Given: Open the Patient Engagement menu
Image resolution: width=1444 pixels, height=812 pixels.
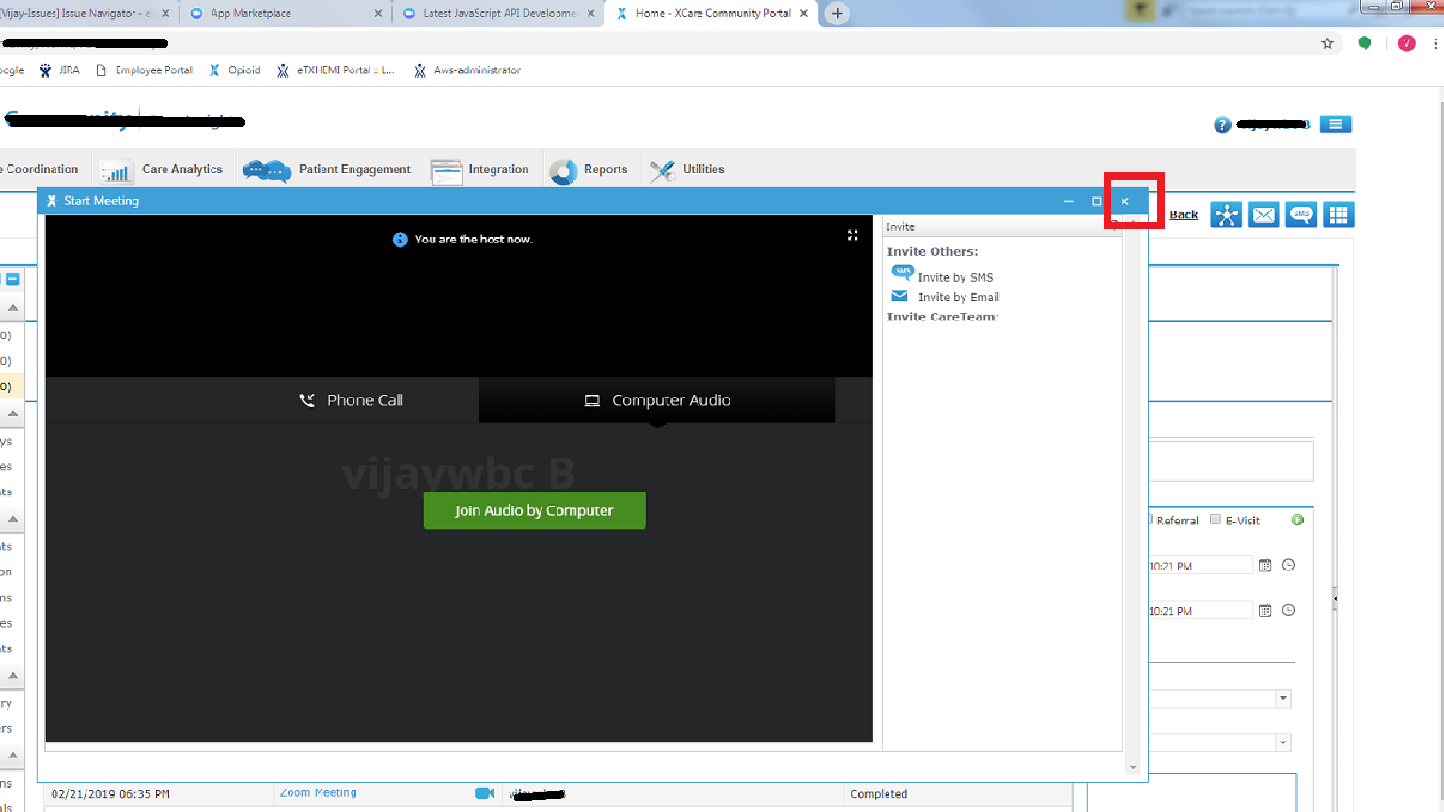Looking at the screenshot, I should tap(354, 169).
